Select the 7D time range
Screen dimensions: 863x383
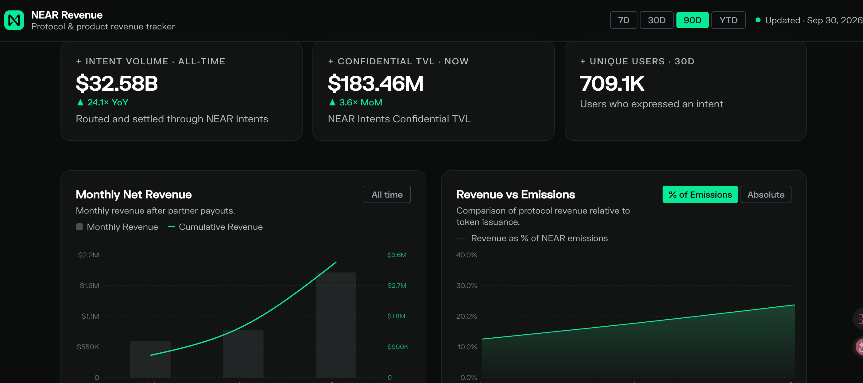click(x=623, y=20)
